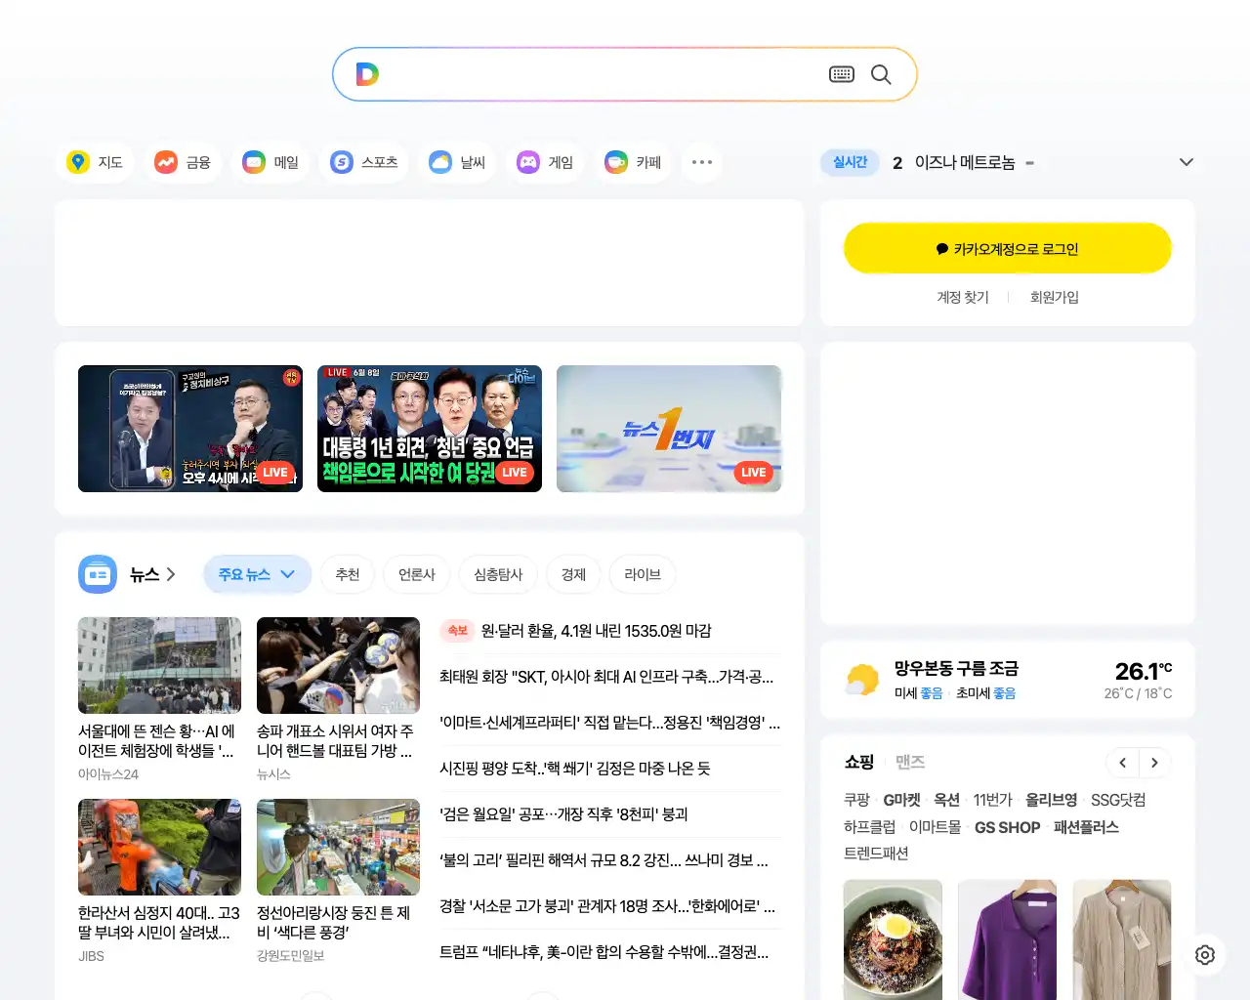Screen dimensions: 1250x1000
Task: Open the virtual keyboard icon in search bar
Action: tap(842, 74)
